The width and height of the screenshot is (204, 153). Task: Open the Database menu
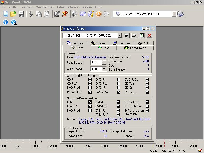[x=73, y=7]
